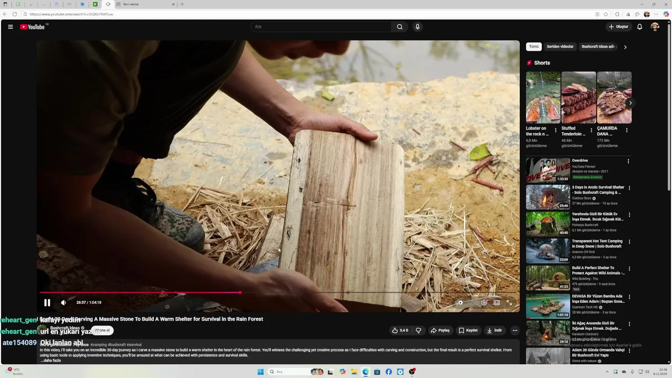This screenshot has width=672, height=378.
Task: Open options for Transparent Hot Tent video
Action: pos(629,242)
